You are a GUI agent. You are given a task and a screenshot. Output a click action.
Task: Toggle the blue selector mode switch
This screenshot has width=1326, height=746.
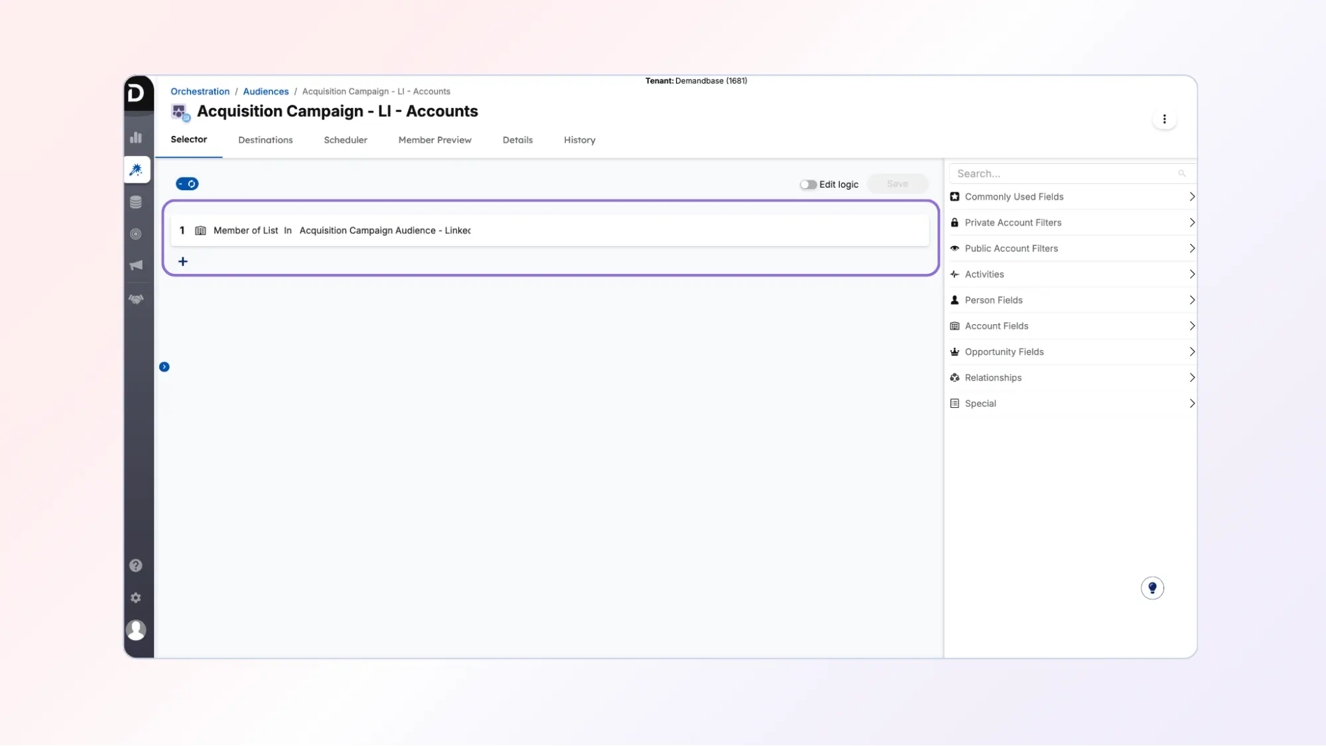pyautogui.click(x=187, y=184)
